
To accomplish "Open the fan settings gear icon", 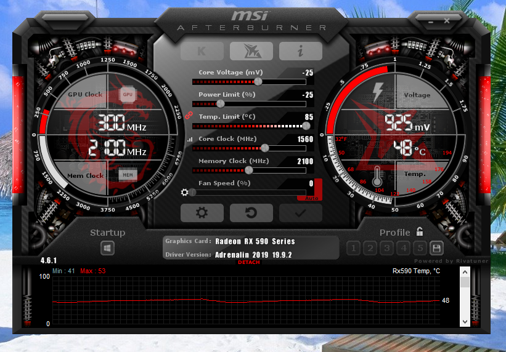I will pyautogui.click(x=184, y=193).
